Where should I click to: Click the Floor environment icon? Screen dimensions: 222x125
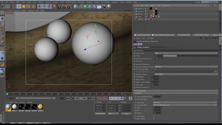[99, 6]
